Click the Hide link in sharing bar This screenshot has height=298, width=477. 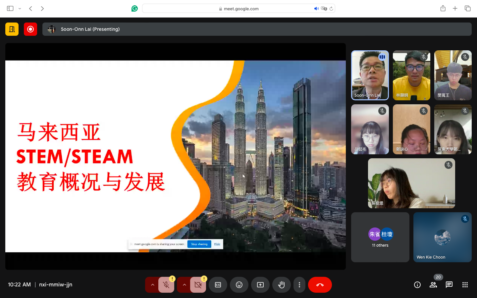tap(217, 244)
